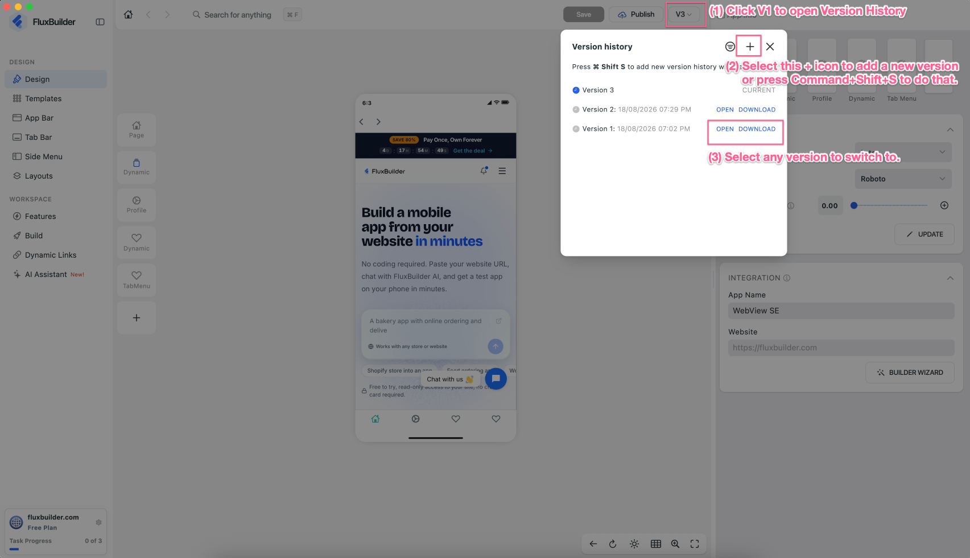Collapse the panel section above the Roboto field

950,130
